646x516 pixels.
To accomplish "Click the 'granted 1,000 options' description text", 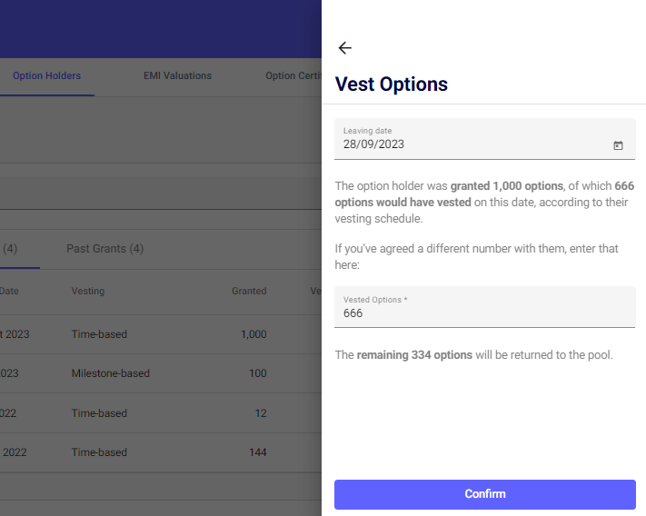I will point(507,186).
